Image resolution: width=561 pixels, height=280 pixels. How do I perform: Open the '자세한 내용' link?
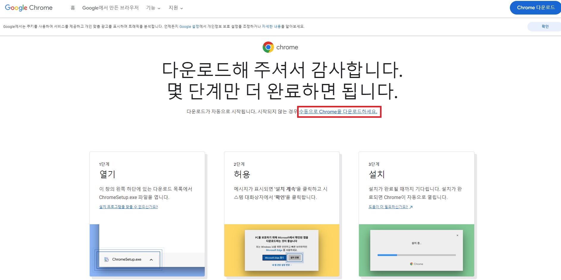point(271,26)
